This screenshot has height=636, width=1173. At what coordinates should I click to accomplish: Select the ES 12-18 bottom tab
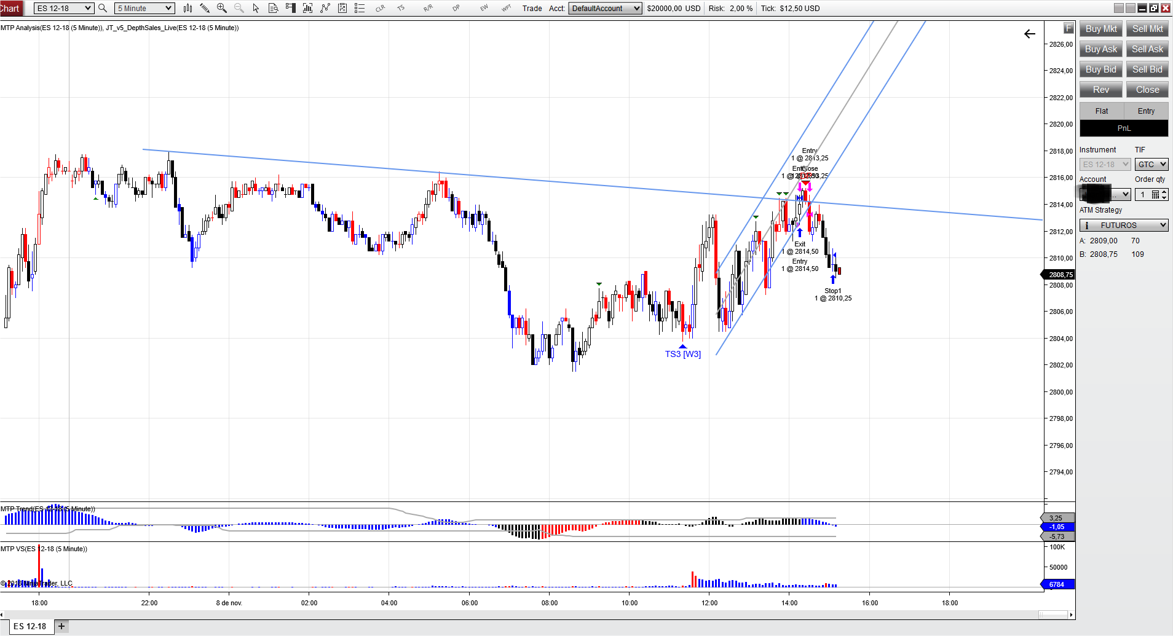[30, 626]
